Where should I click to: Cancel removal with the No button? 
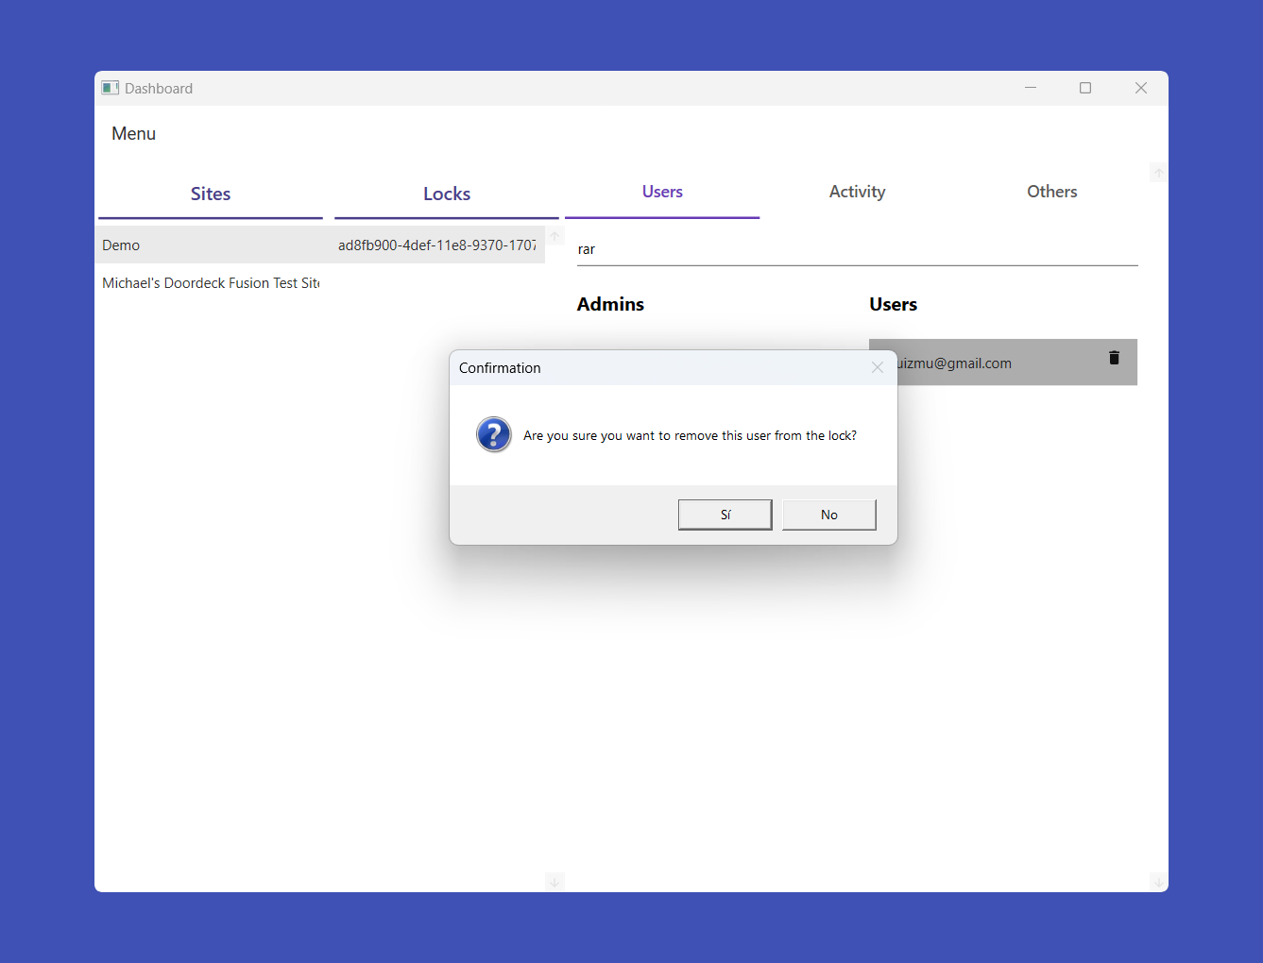tap(828, 515)
